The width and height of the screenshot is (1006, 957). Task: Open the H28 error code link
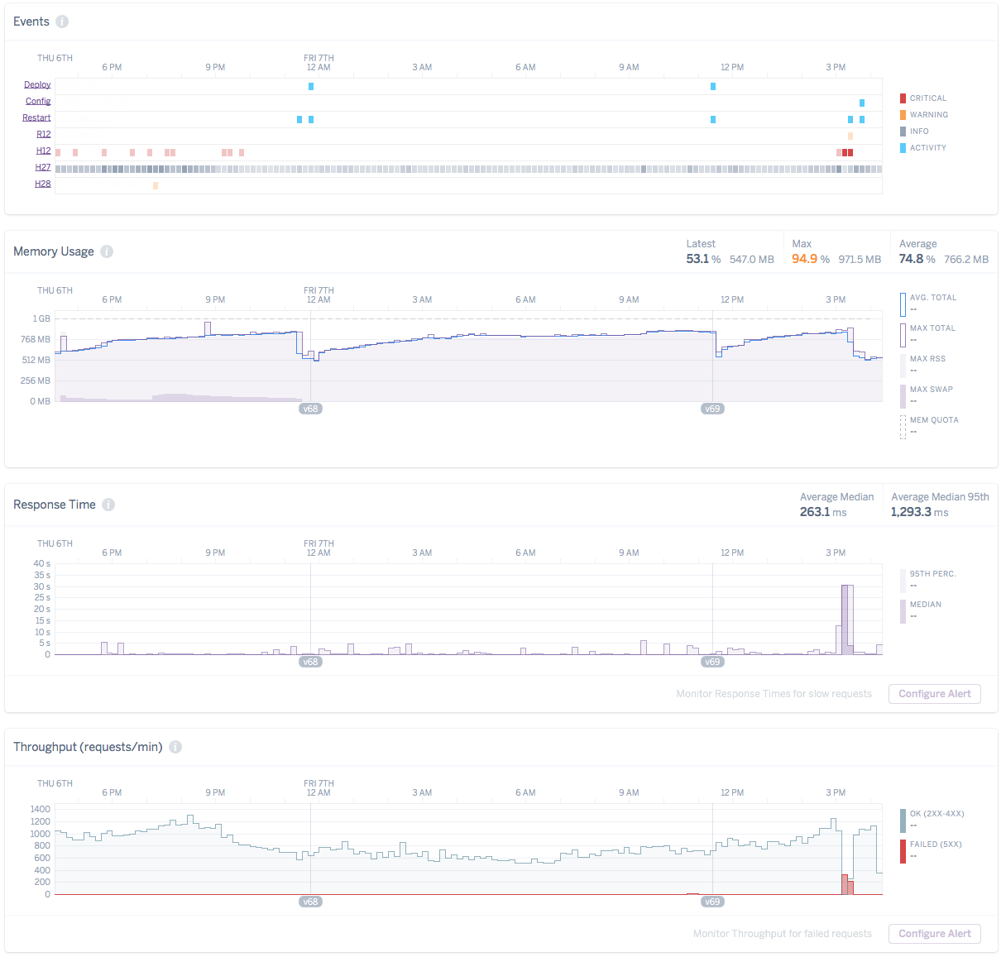43,184
